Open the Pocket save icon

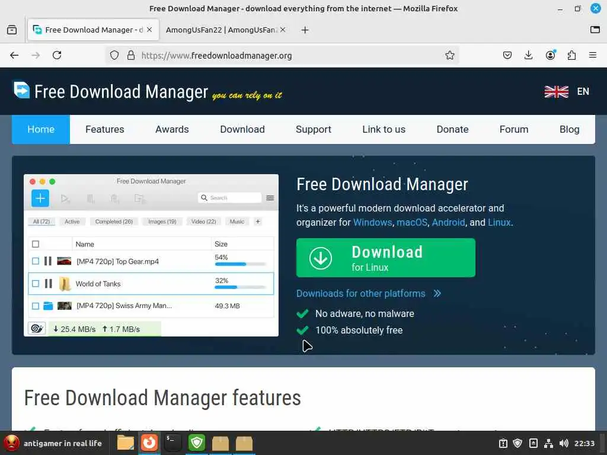[x=507, y=55]
